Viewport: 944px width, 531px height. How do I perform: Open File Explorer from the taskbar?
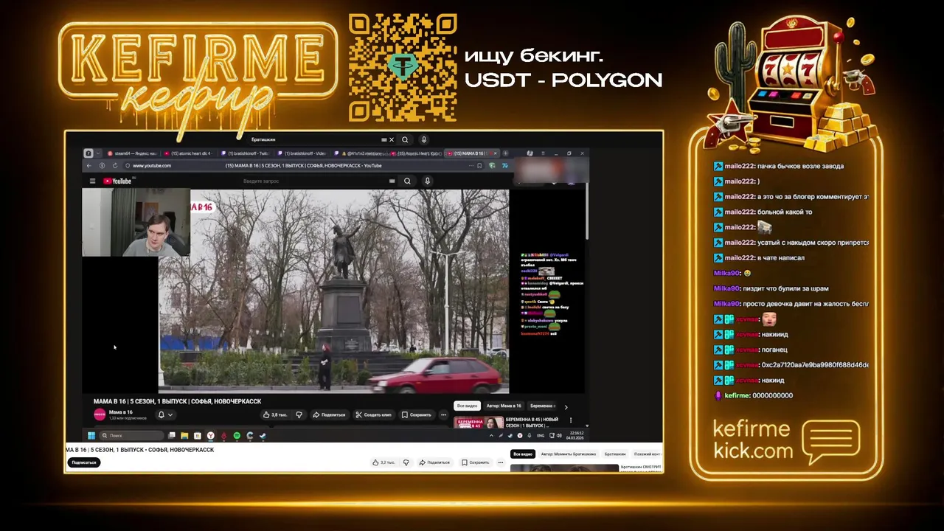184,435
